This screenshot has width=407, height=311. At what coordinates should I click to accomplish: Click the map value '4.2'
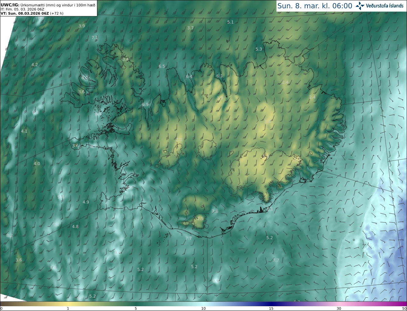[35, 65]
